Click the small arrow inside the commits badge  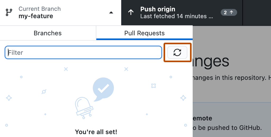(x=231, y=12)
